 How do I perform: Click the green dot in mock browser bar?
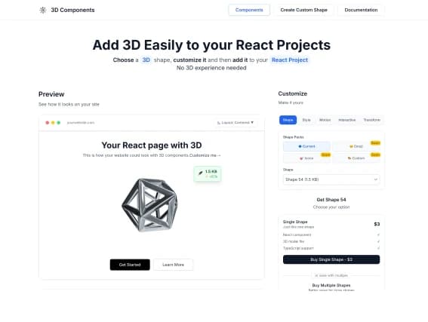[58, 123]
